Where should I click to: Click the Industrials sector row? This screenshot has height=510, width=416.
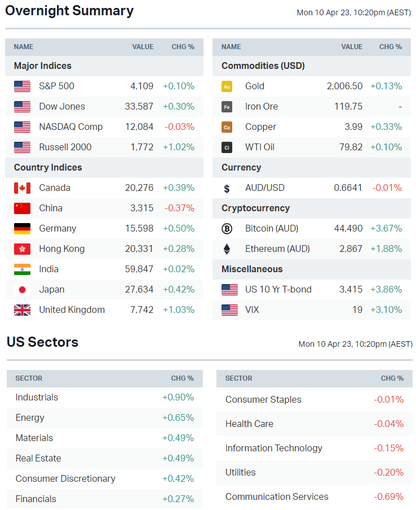pyautogui.click(x=37, y=398)
